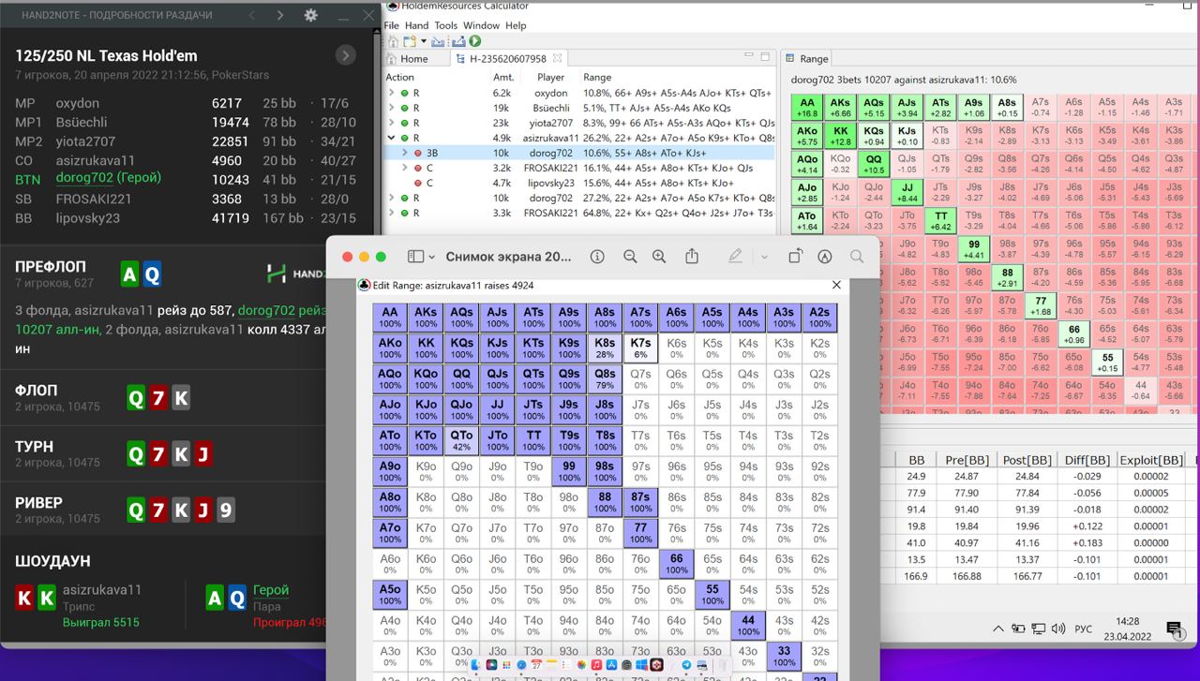1200x681 pixels.
Task: Expand FROSAKI221 C 3.2k row
Action: 405,168
